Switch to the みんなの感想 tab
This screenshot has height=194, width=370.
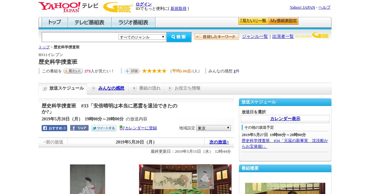108,88
